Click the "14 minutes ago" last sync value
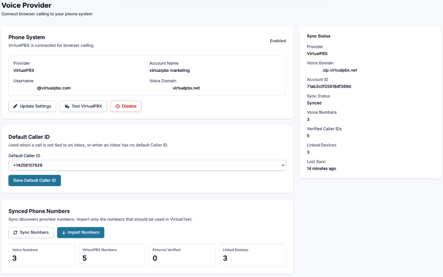443x277 pixels. [x=321, y=169]
